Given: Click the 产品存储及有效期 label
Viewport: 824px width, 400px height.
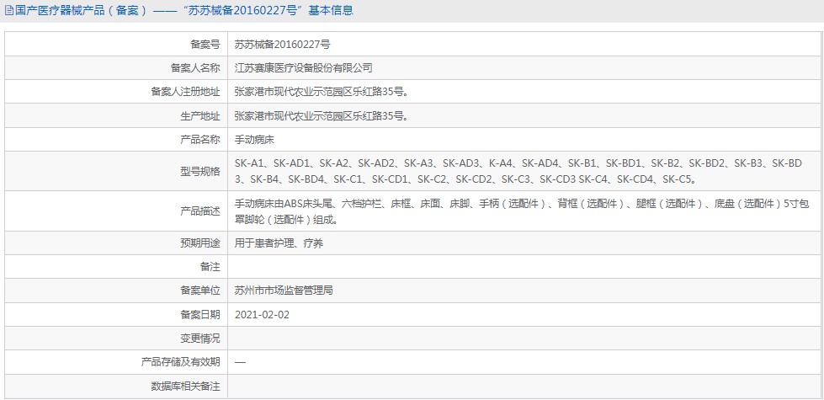Looking at the screenshot, I should pos(180,361).
